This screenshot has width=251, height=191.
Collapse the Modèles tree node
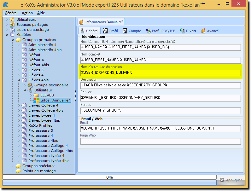click(7, 35)
